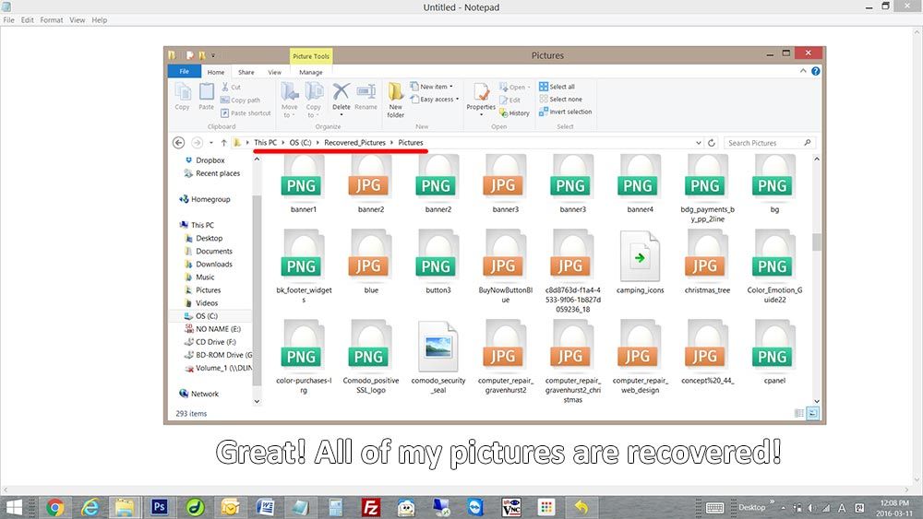Select Homegroup in the navigation pane
This screenshot has height=519, width=923.
204,199
